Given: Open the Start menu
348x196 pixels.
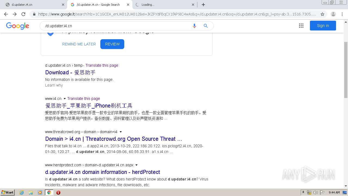Looking at the screenshot, I should click(7, 192).
